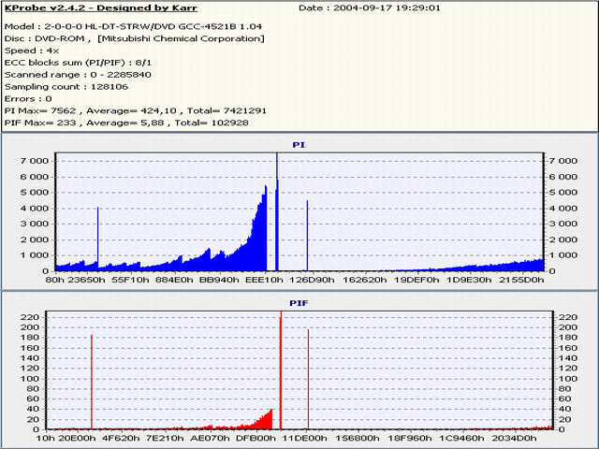Image resolution: width=599 pixels, height=449 pixels.
Task: Click '40' on the PIF chart's right axis
Action: pyautogui.click(x=564, y=410)
